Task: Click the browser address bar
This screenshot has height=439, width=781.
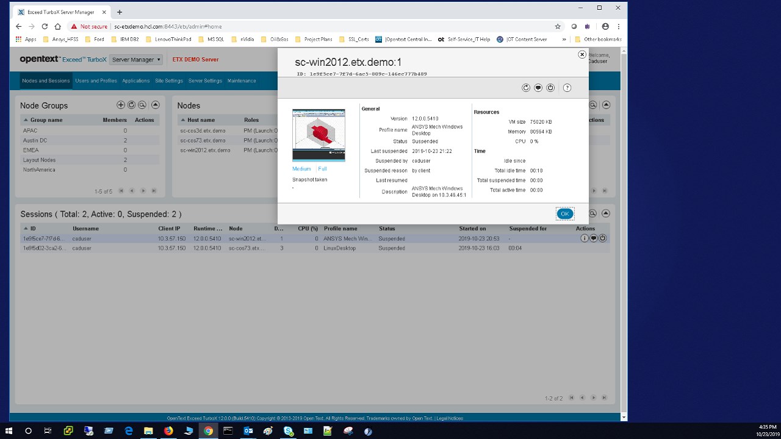Action: (x=329, y=26)
